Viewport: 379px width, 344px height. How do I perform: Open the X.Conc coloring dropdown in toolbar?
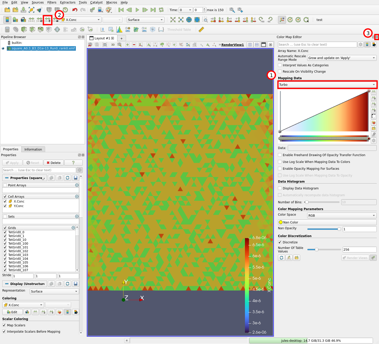pos(81,20)
